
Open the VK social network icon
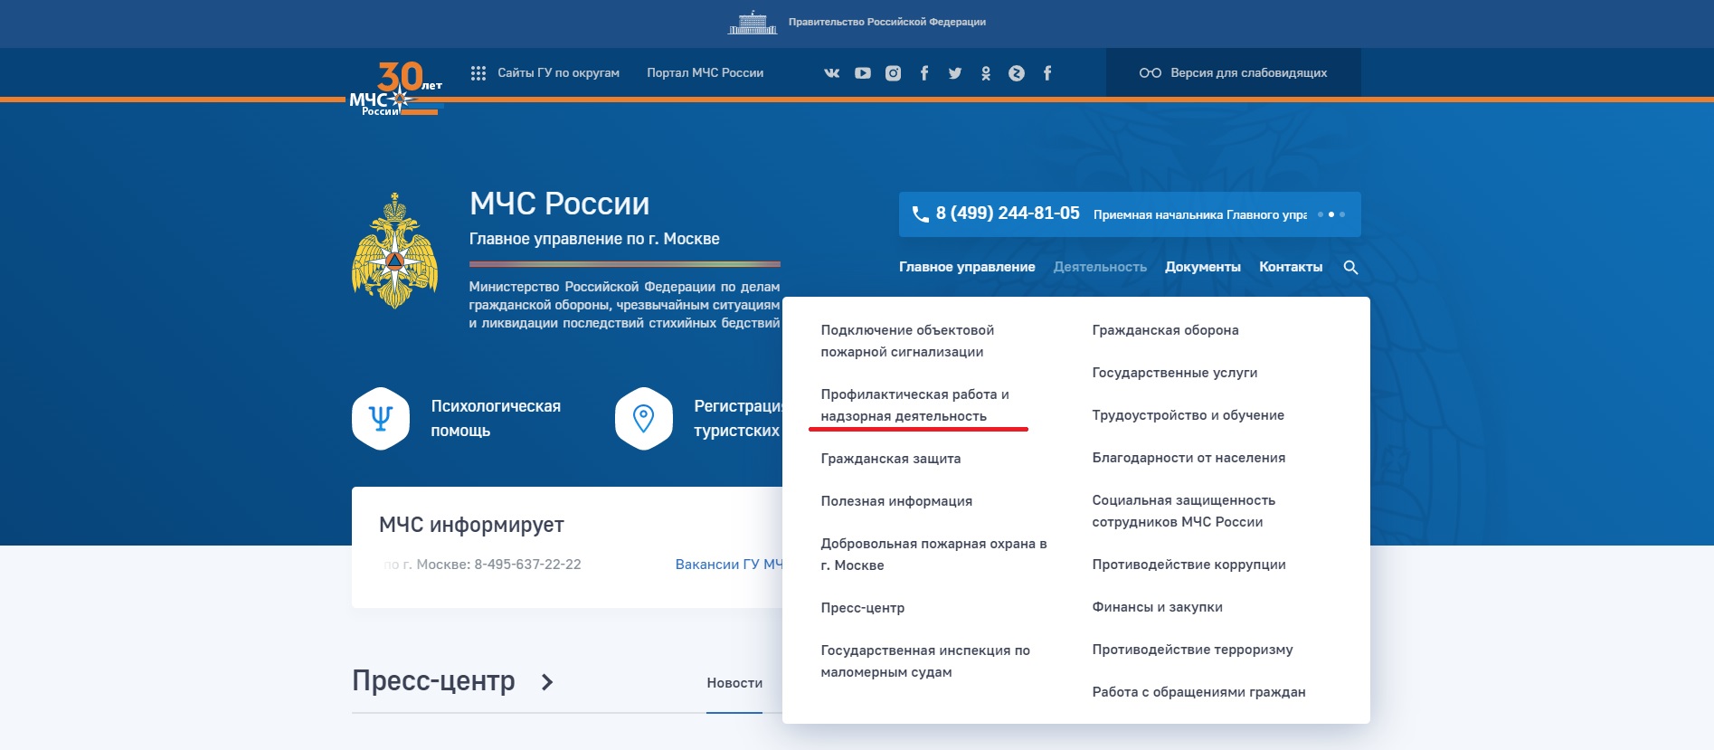pyautogui.click(x=832, y=73)
